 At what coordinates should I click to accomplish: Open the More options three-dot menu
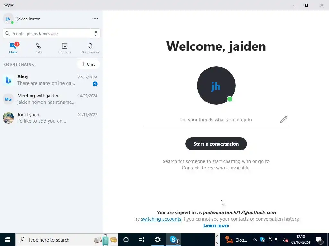tap(95, 19)
